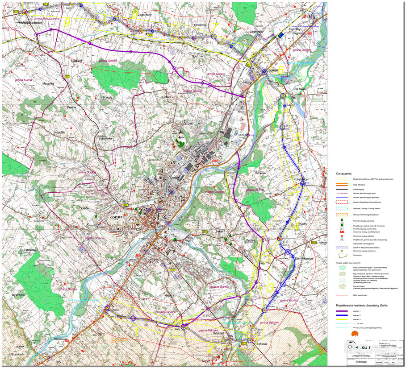Screen dimensions: 406x368
Task: Click the red dashed Obszary Specjalnej Ochrony Ptaków box
Action: pyautogui.click(x=342, y=202)
